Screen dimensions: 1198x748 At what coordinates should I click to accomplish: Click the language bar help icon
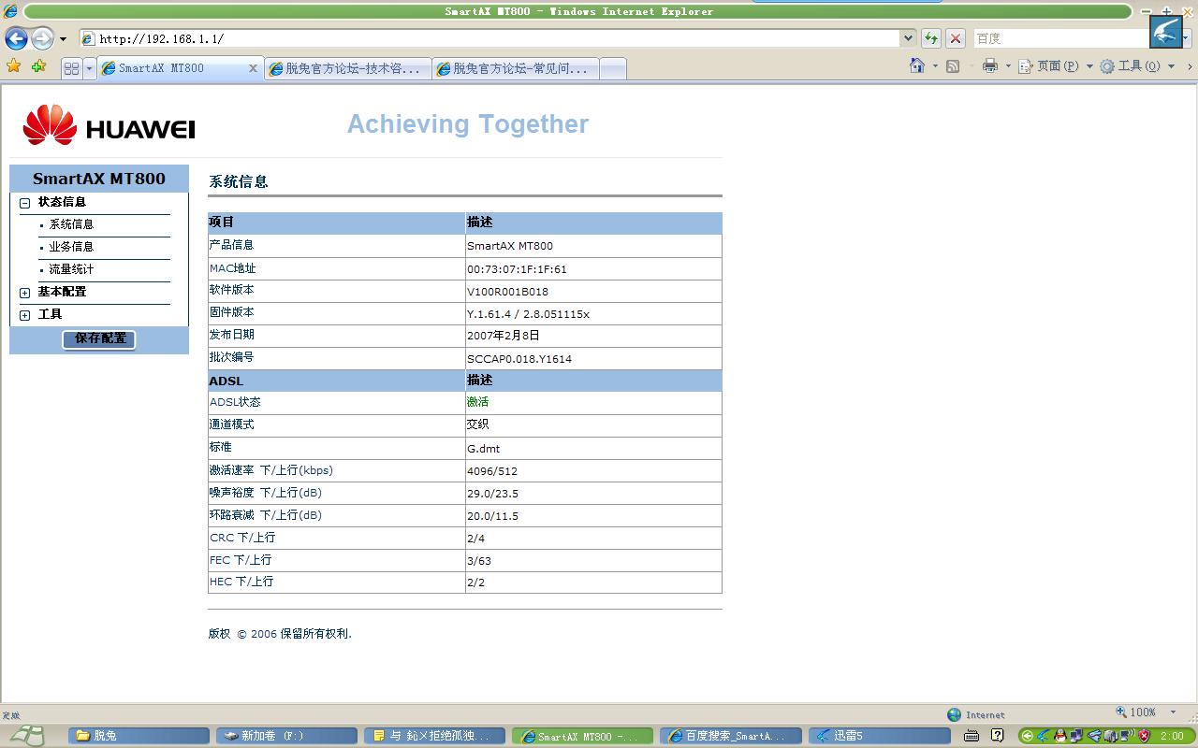(x=998, y=736)
